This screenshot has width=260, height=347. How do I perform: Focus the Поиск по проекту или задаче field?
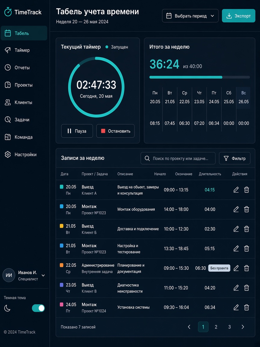[x=178, y=158]
